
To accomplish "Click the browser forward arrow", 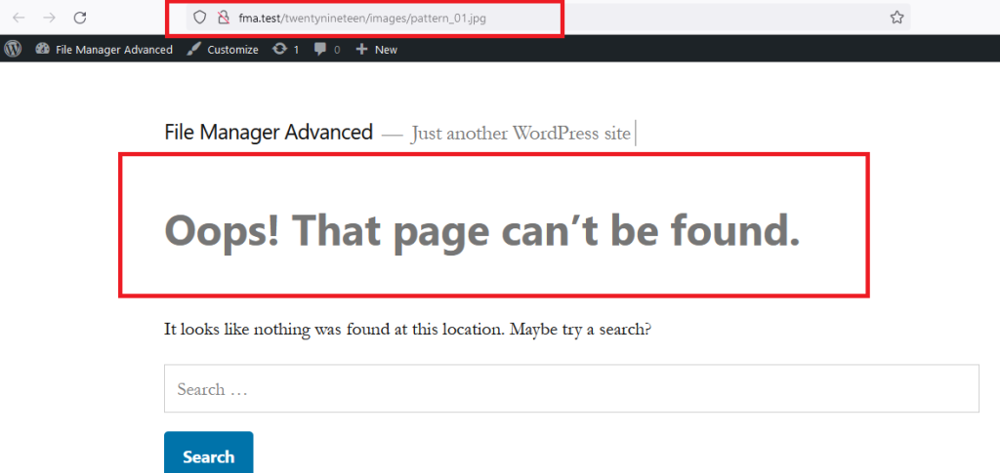I will coord(49,18).
